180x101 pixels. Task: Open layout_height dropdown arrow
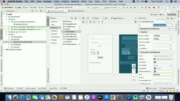click(171, 39)
